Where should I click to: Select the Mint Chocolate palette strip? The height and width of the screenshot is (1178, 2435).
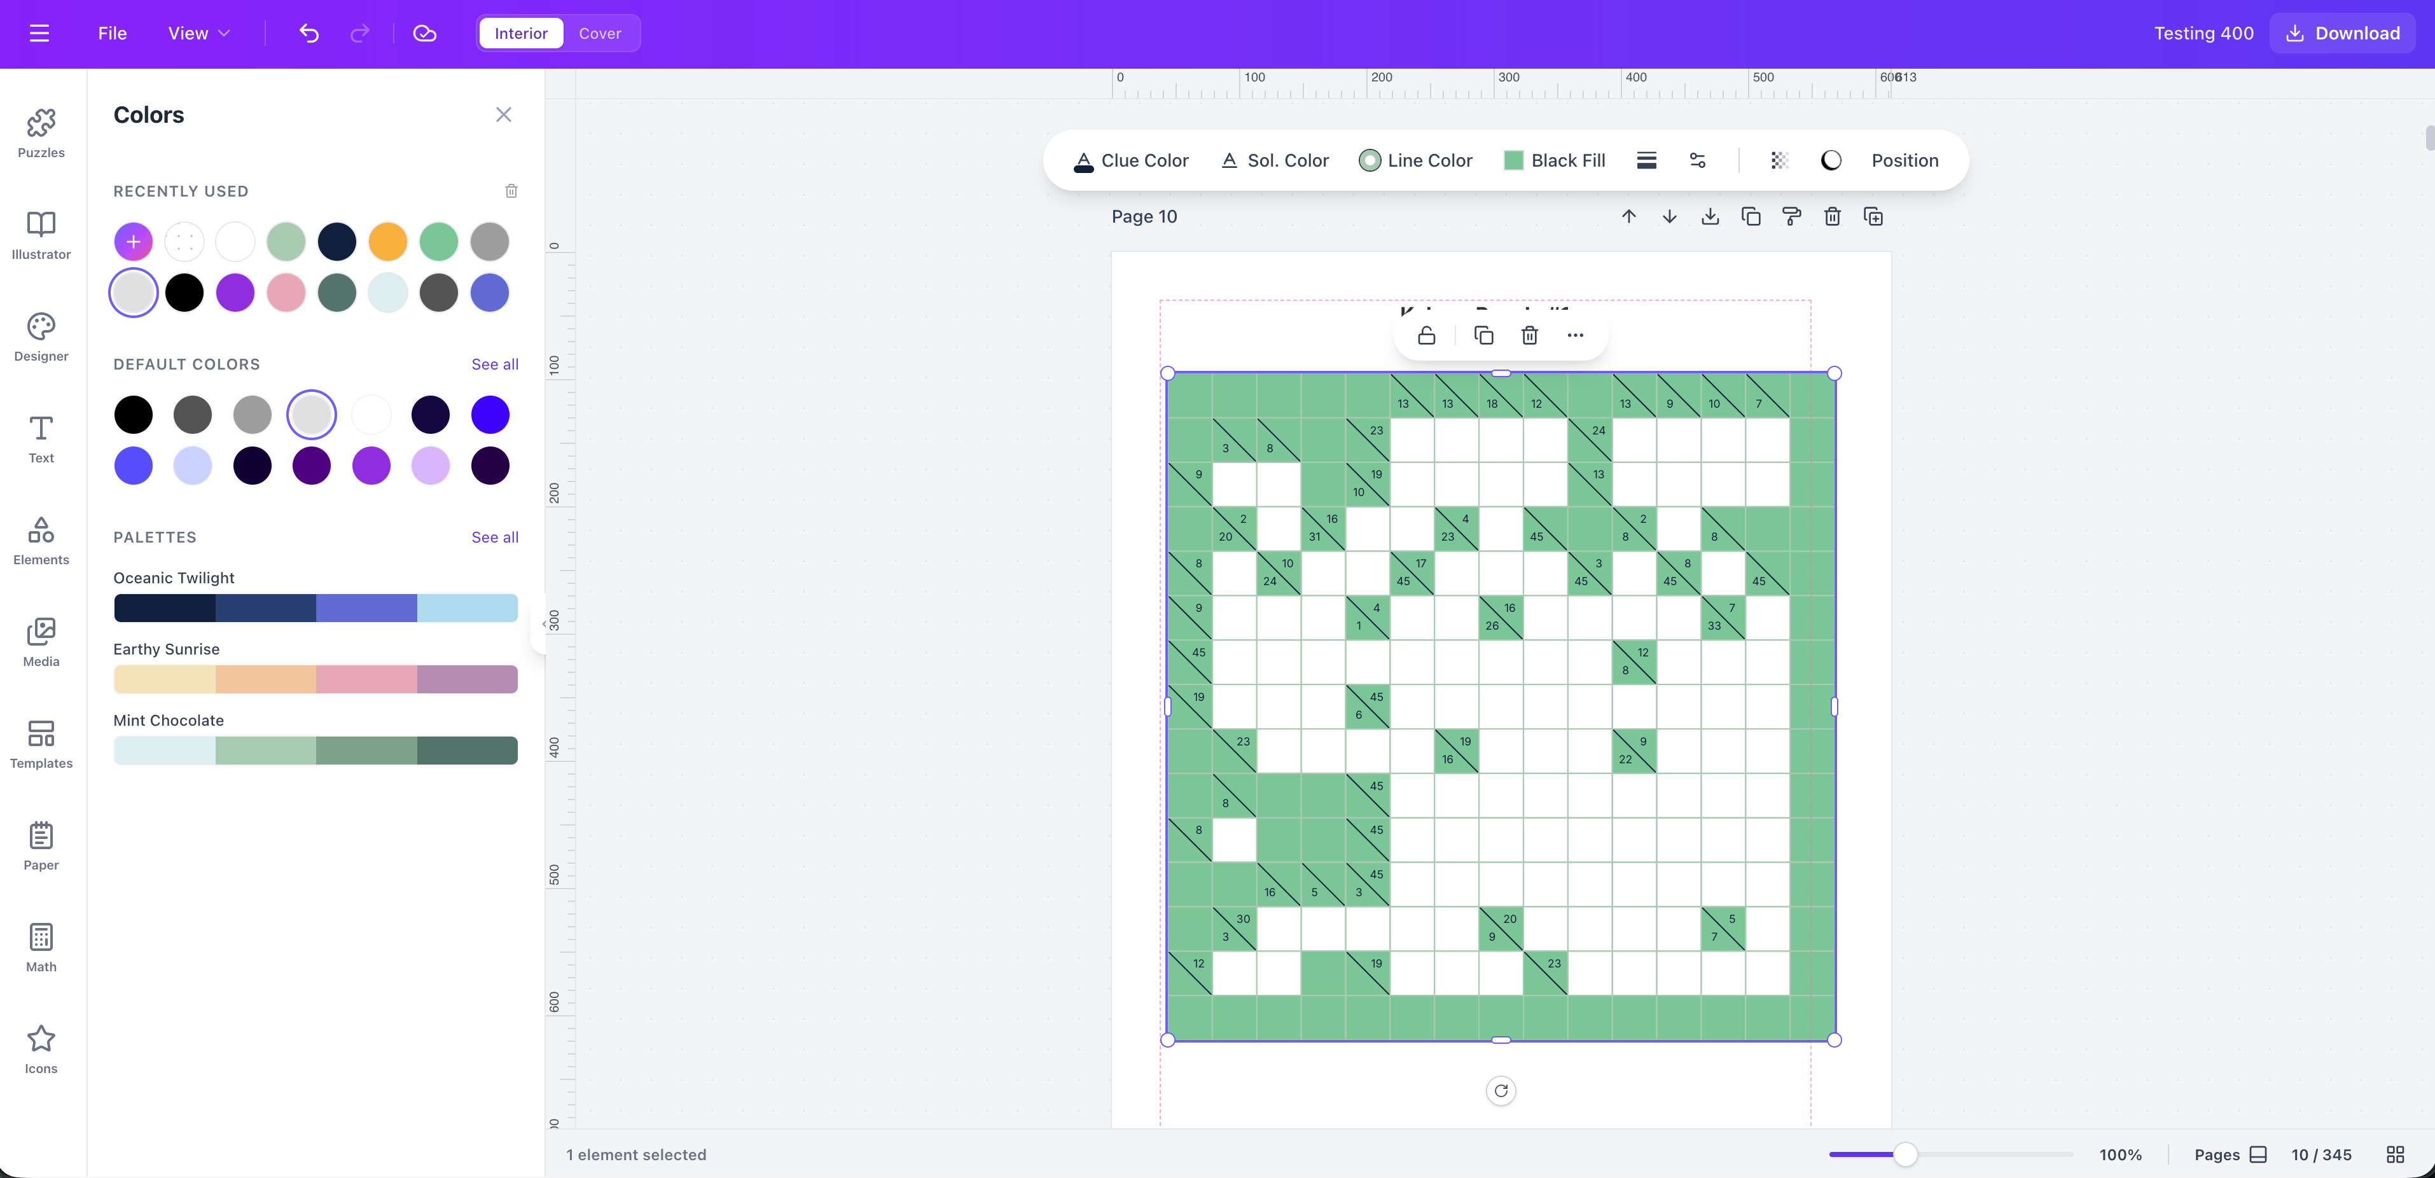click(315, 751)
